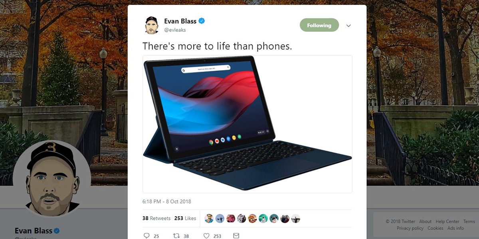
Task: Open the Pixel Slate tablet image
Action: [x=247, y=124]
